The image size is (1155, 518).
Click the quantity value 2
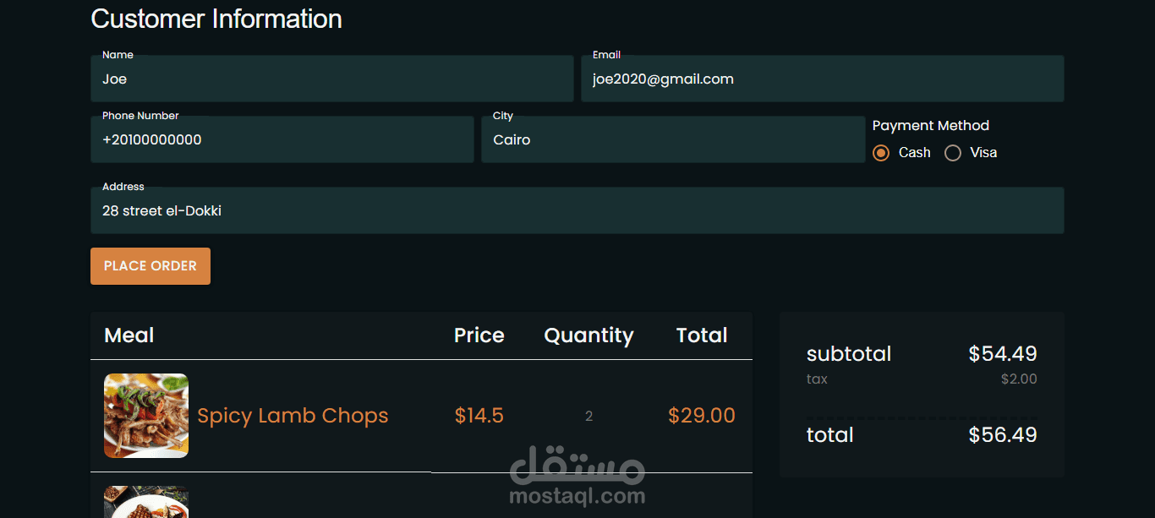coord(588,416)
